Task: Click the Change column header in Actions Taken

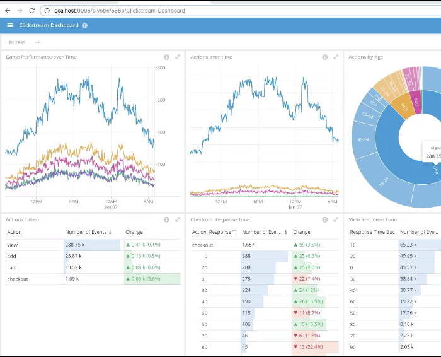Action: point(134,232)
